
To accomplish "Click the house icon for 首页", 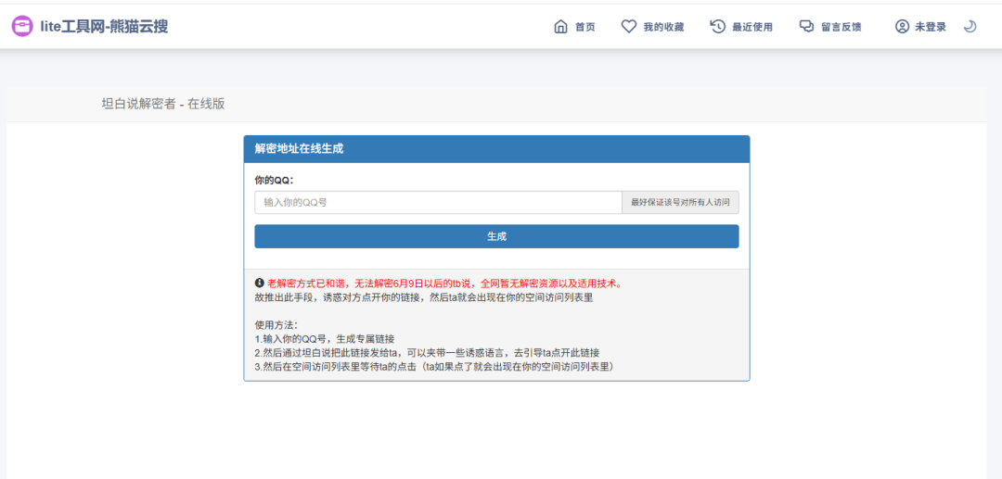I will (560, 27).
